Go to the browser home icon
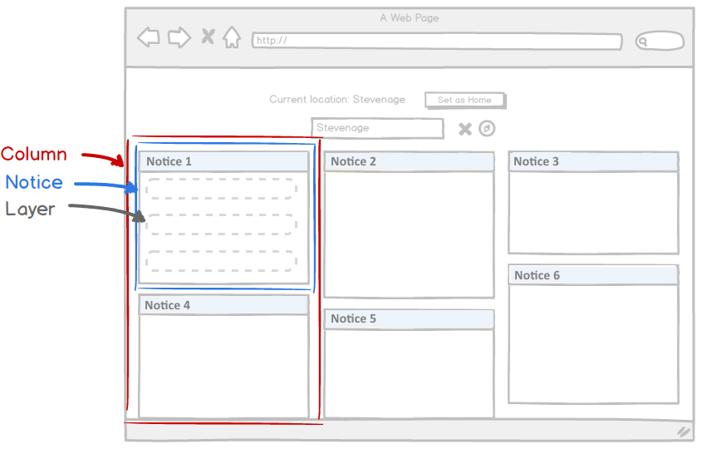722x449 pixels. coord(232,37)
